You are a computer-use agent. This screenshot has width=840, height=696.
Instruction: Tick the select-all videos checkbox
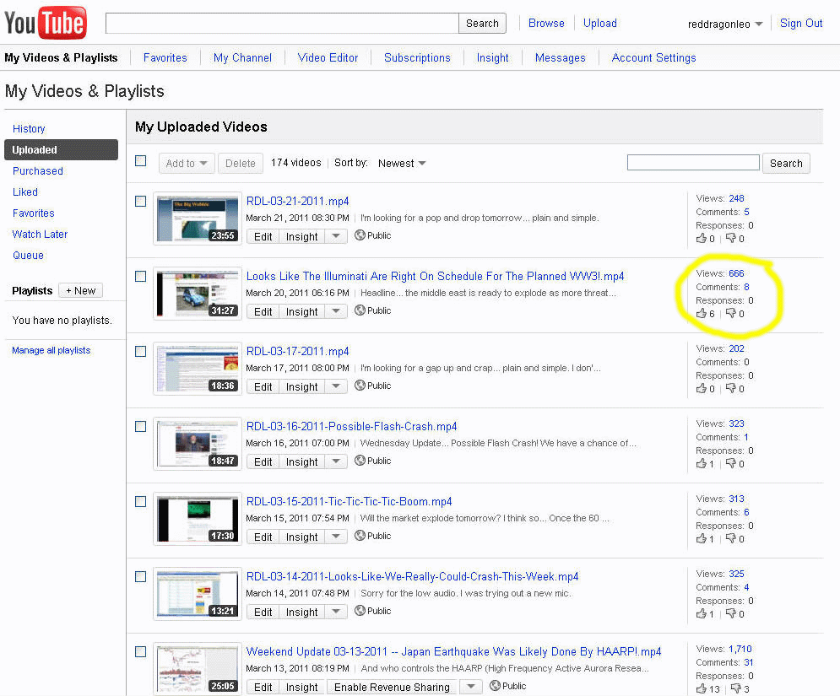click(140, 160)
